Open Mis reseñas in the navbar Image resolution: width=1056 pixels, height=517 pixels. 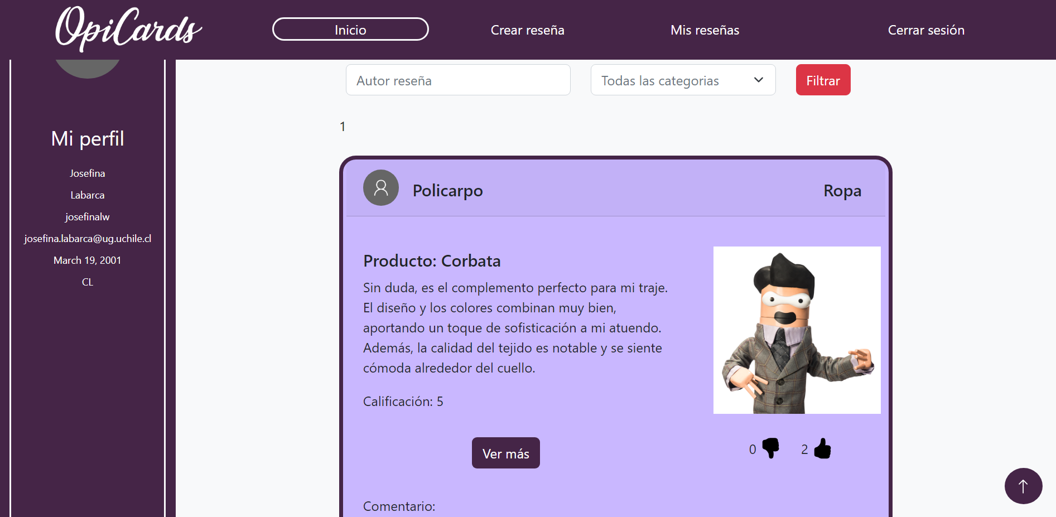coord(705,30)
